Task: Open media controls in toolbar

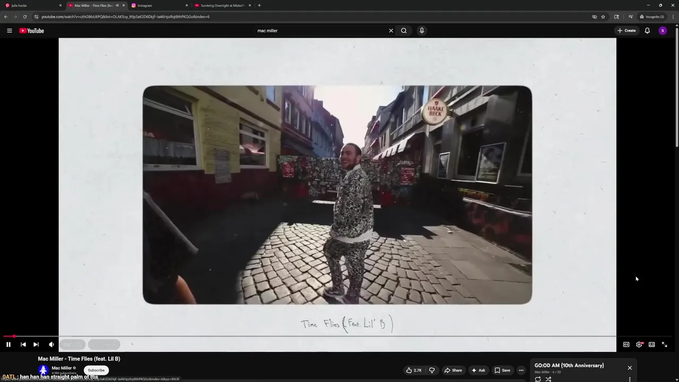Action: pyautogui.click(x=630, y=16)
